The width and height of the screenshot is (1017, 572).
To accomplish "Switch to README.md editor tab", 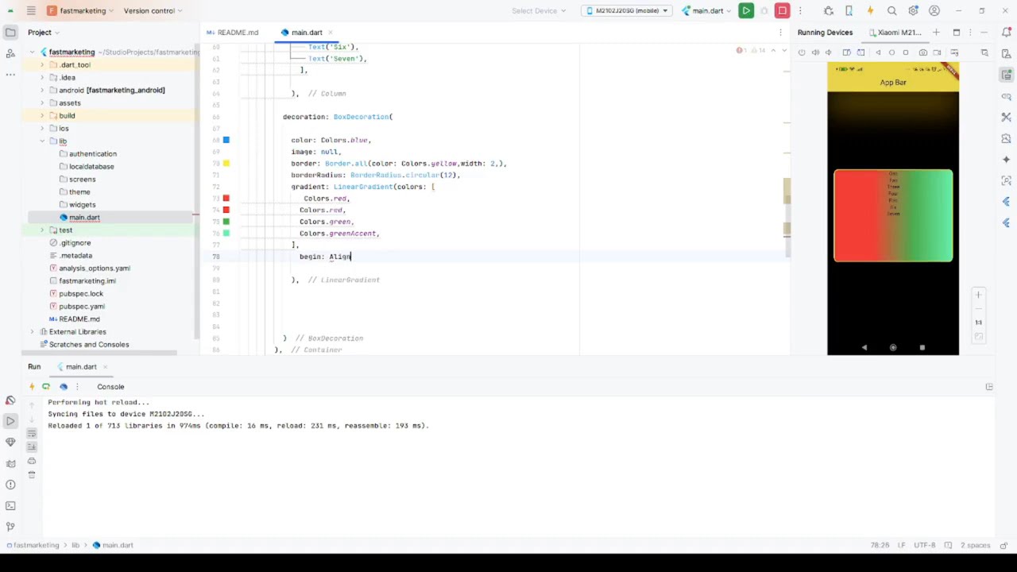I will click(232, 33).
